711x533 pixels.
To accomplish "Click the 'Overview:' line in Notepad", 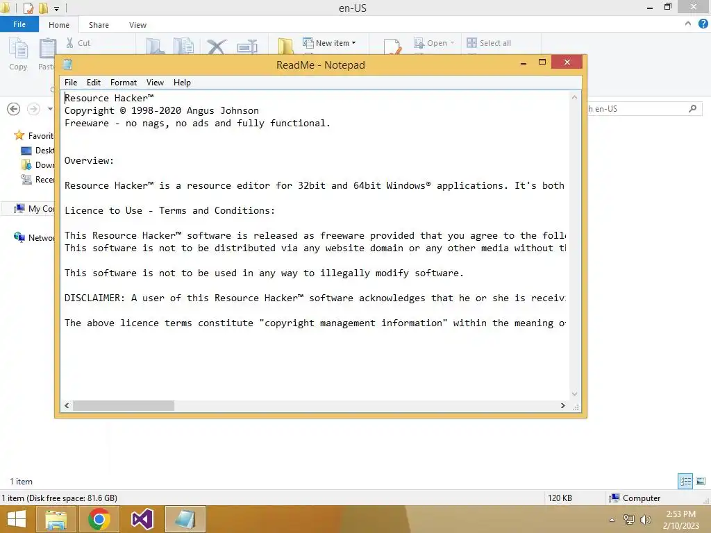I will [x=89, y=161].
